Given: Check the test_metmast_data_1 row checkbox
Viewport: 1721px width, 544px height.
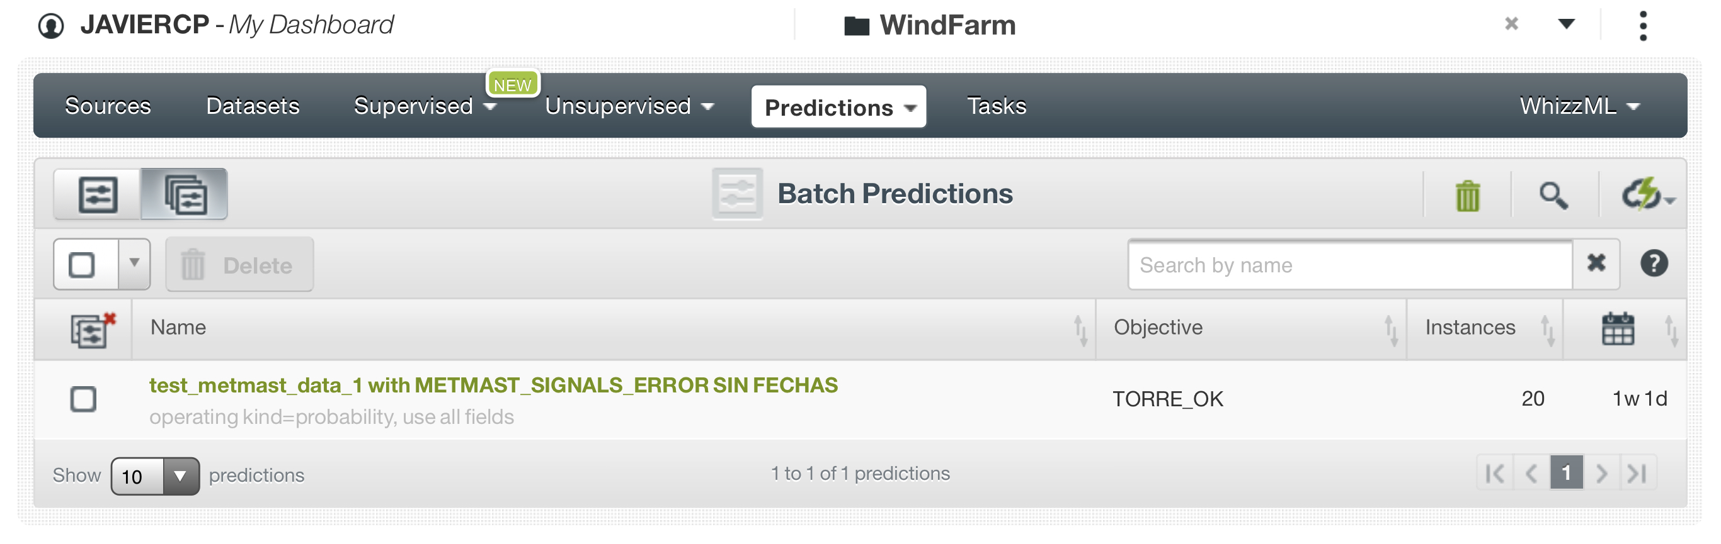Looking at the screenshot, I should pos(84,399).
